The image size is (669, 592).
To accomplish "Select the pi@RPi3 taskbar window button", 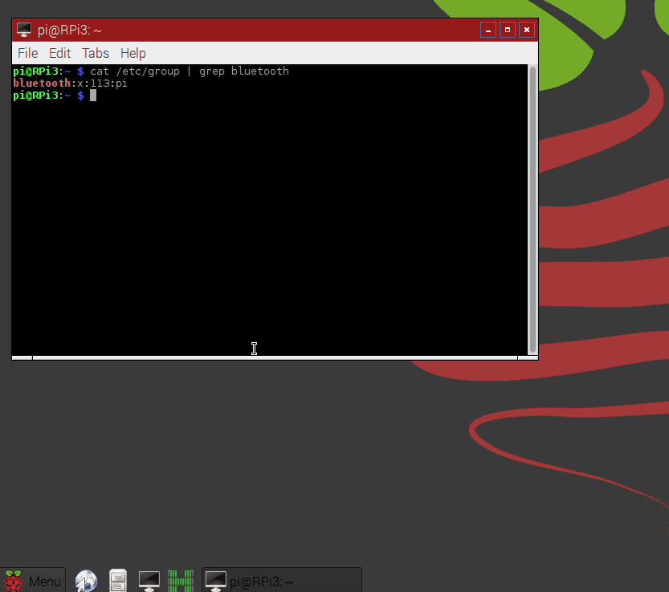I will [x=282, y=581].
